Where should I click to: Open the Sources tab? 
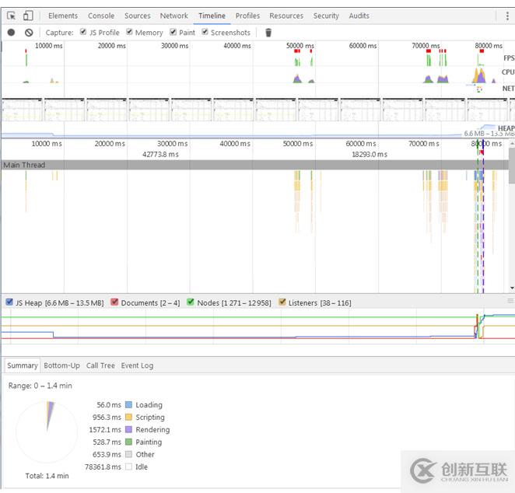pos(137,16)
